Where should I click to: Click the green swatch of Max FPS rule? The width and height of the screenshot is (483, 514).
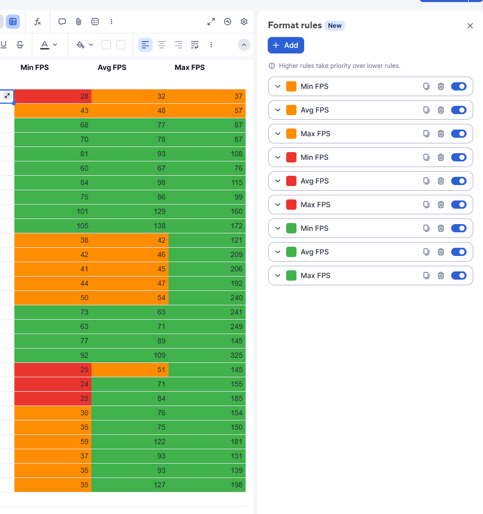(291, 276)
